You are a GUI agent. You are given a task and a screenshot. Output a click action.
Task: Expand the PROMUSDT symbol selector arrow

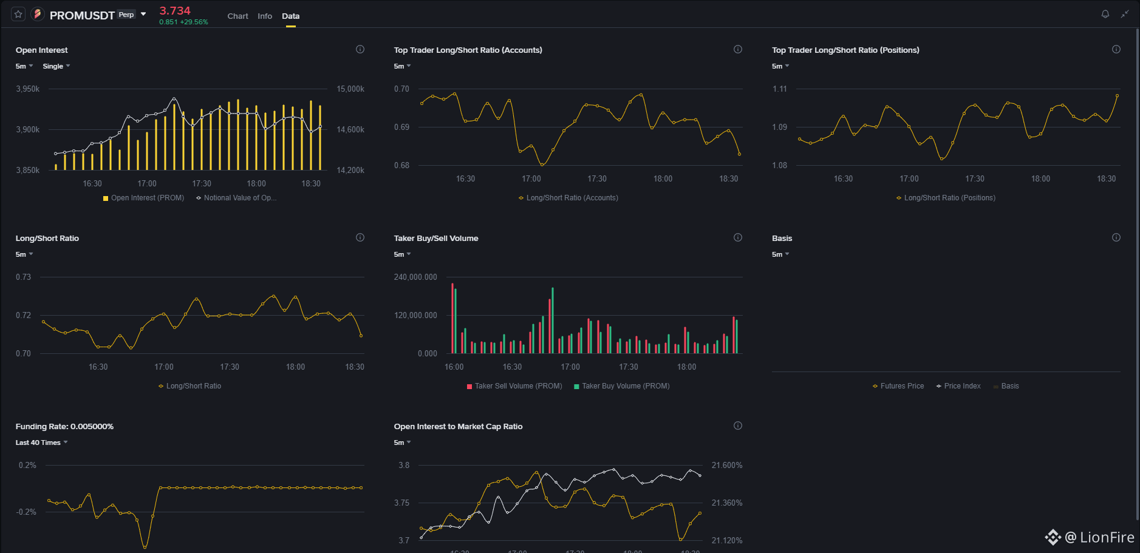point(143,14)
